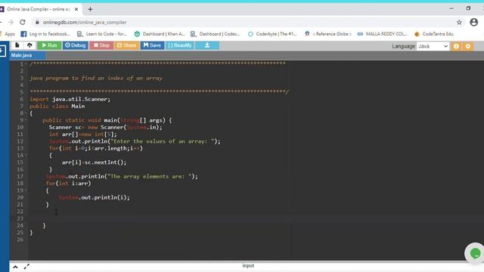Image resolution: width=484 pixels, height=272 pixels.
Task: Click 'for(int i:arr)' loop line
Action: point(68,184)
